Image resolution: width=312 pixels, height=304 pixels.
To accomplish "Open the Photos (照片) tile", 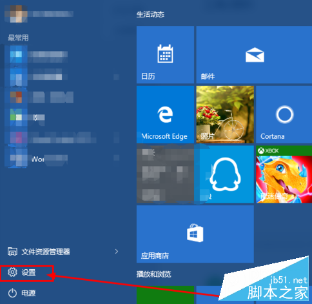I will point(225,114).
